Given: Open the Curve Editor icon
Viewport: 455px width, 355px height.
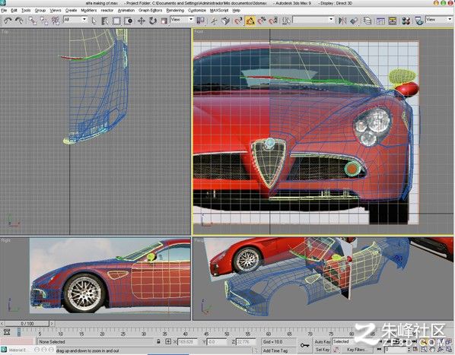Looking at the screenshot, I should tap(380, 21).
